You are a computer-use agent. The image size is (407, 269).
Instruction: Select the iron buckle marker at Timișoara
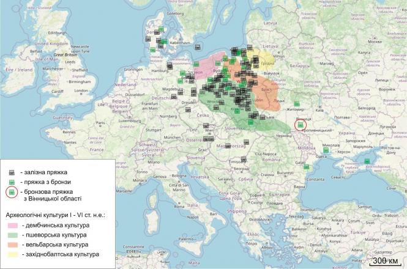click(x=245, y=160)
